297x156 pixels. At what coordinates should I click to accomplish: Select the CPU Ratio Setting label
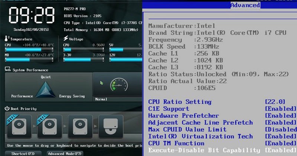click(x=180, y=102)
